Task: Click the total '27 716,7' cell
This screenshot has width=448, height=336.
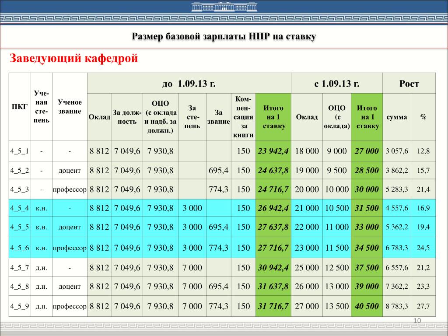Action: pos(273,248)
